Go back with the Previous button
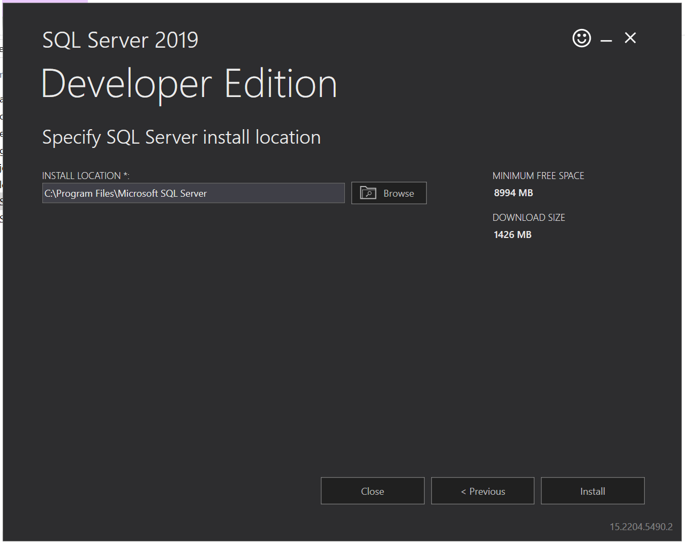Image resolution: width=685 pixels, height=543 pixels. pyautogui.click(x=483, y=491)
